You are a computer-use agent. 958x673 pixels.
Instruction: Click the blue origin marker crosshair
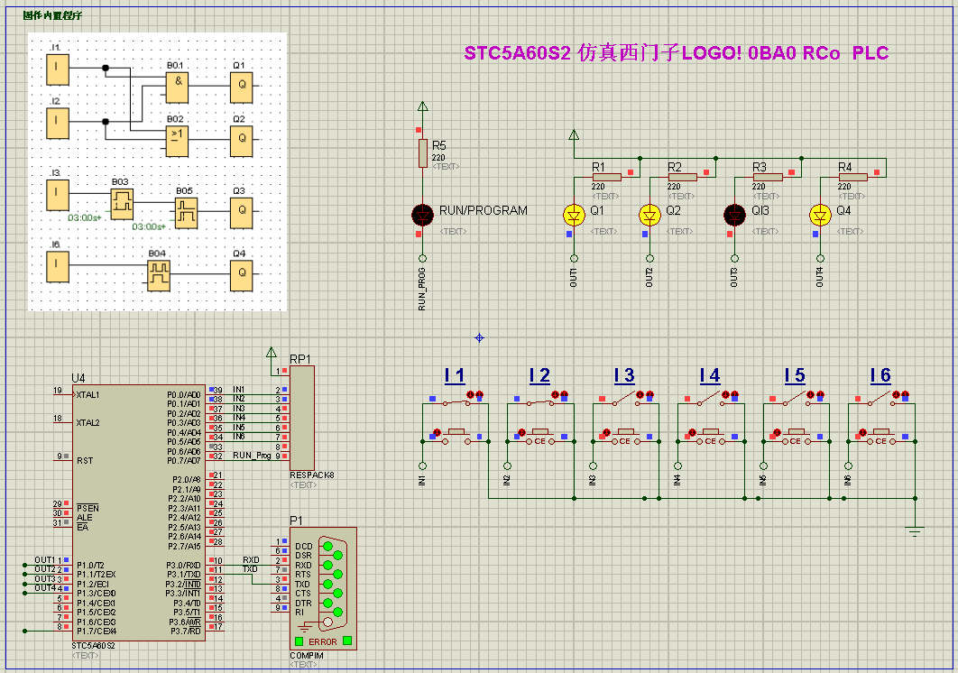(x=480, y=337)
